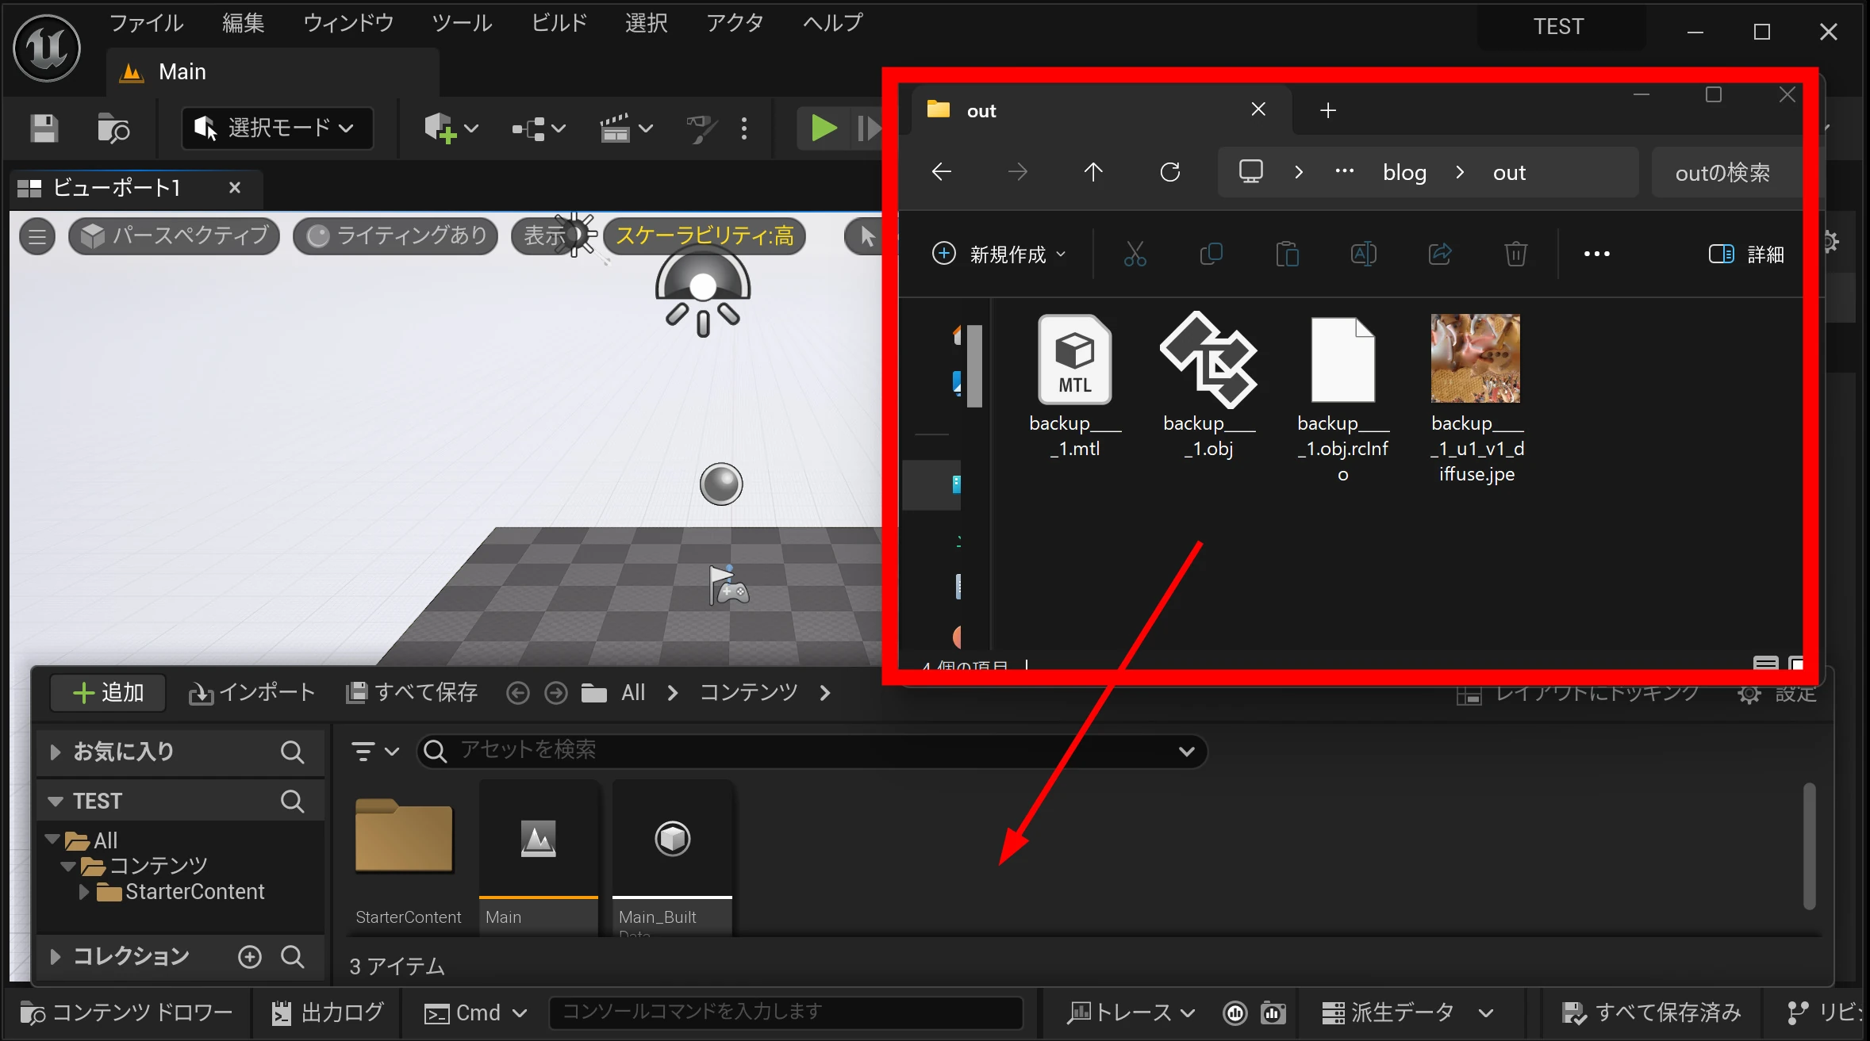Toggle the 詳細 details pane in Explorer
This screenshot has width=1870, height=1041.
pos(1745,254)
